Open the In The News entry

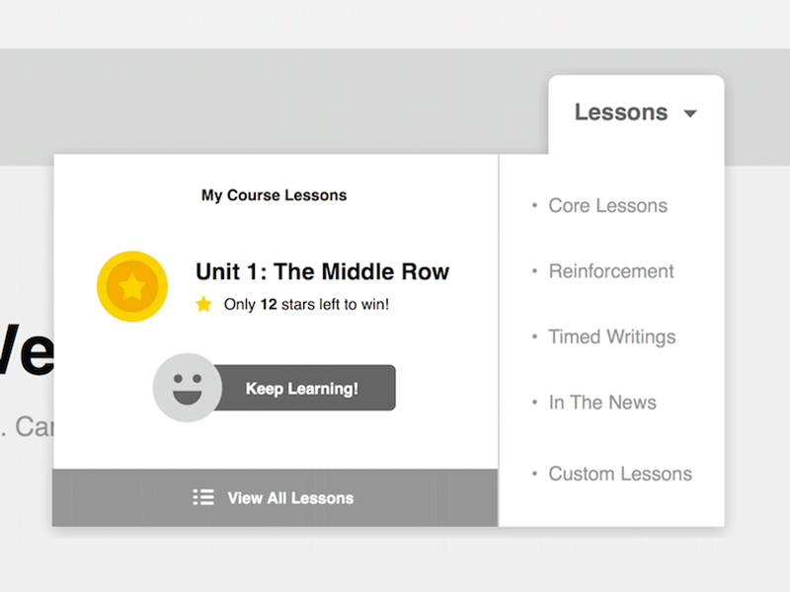[x=602, y=403]
